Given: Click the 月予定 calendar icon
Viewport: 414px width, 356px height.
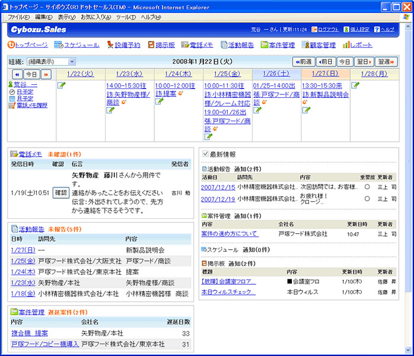Looking at the screenshot, I should (x=12, y=99).
